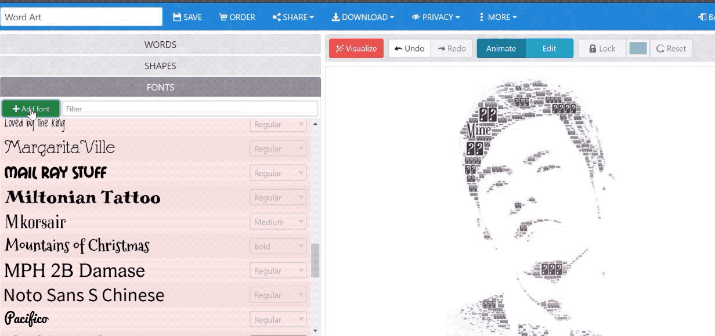Click the word art title field
Viewport: 715px width, 336px height.
[81, 17]
